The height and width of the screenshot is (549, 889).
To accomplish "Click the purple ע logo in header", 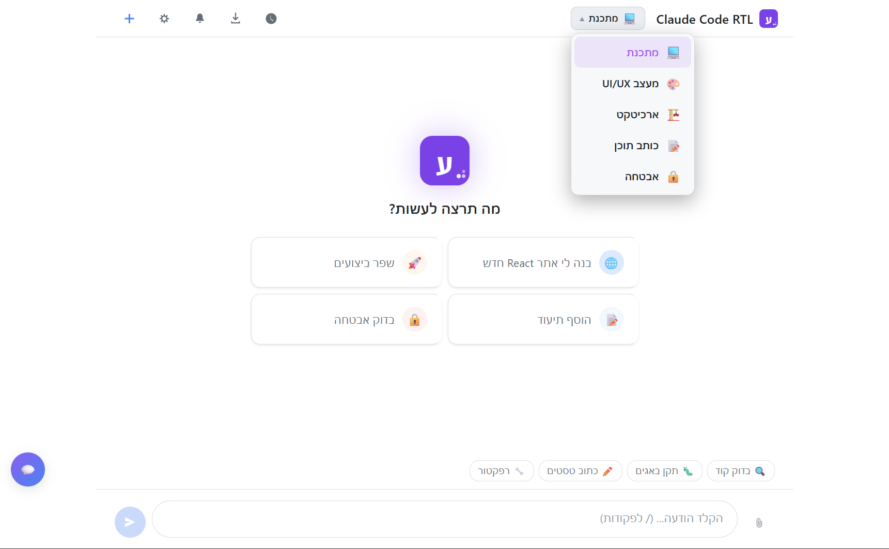I will (x=769, y=19).
